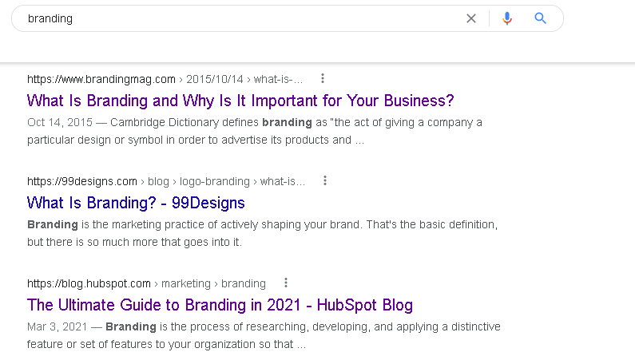
Task: Click the https://99designs.com URL breadcrumb
Action: [x=82, y=181]
